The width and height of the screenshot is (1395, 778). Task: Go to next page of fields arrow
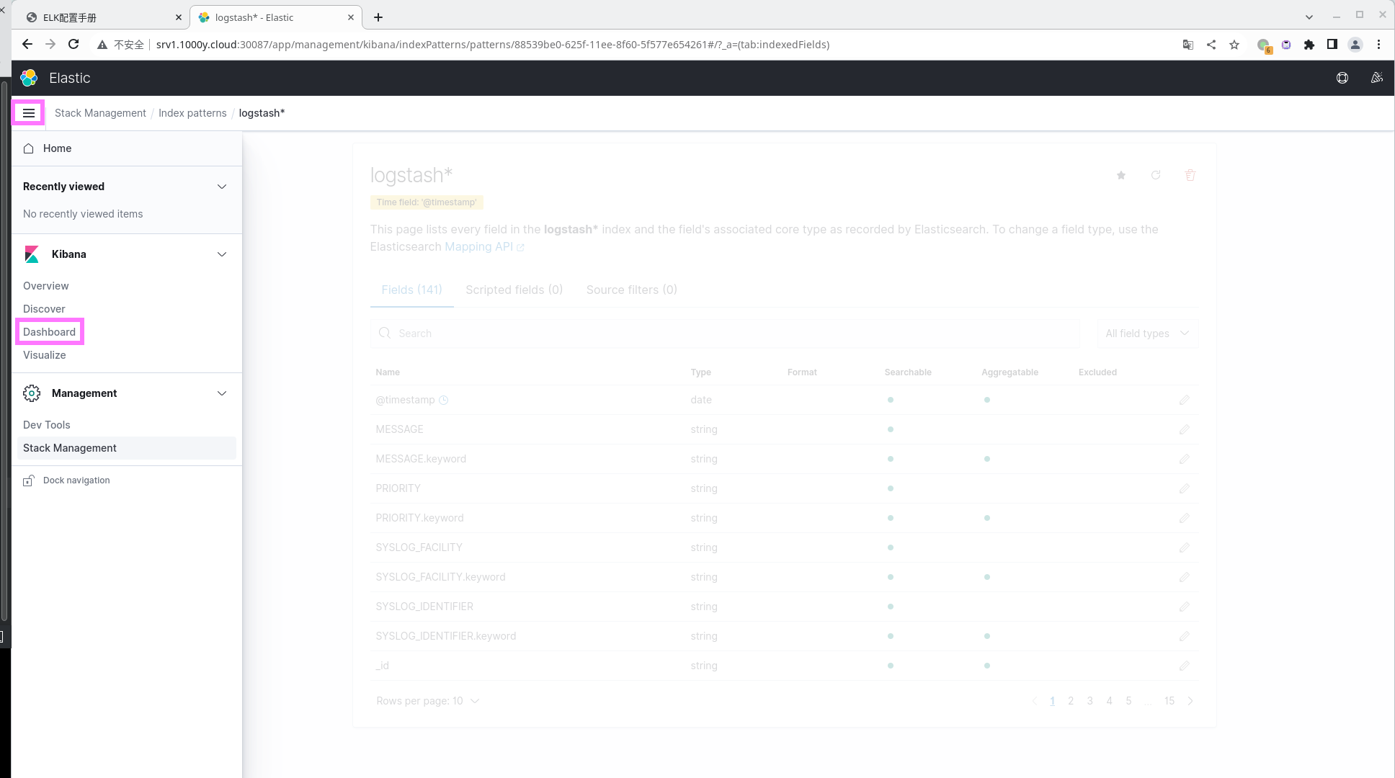click(1190, 701)
